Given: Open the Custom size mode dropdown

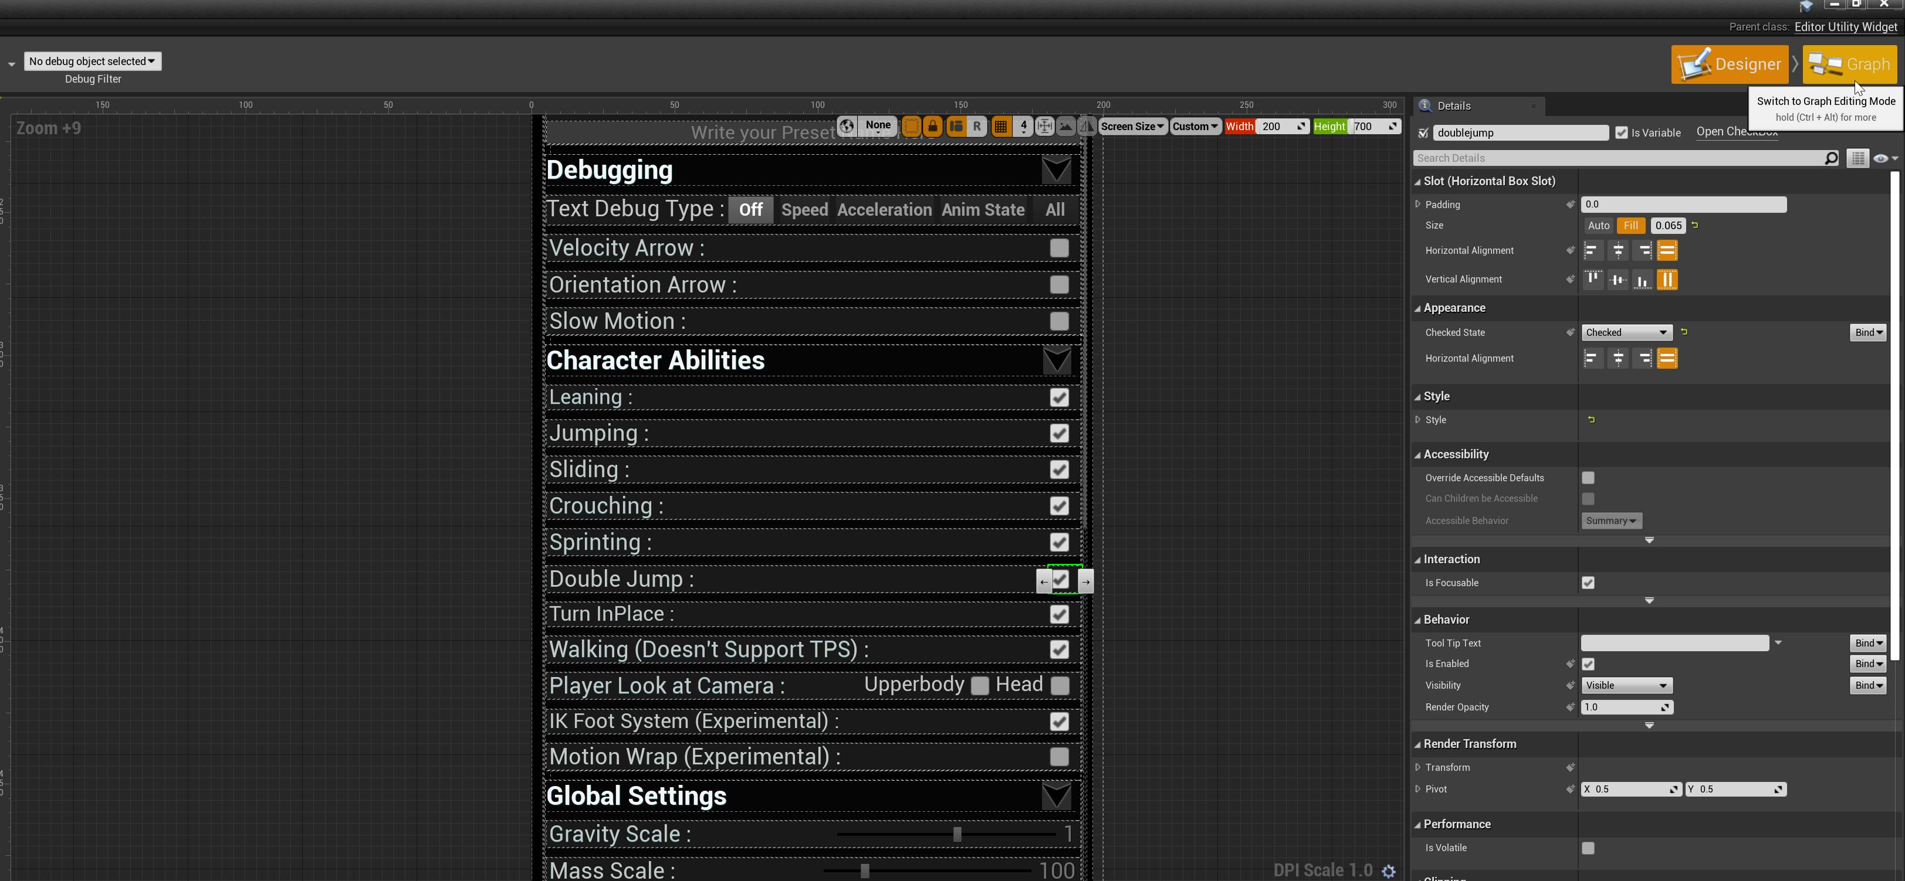Looking at the screenshot, I should pos(1195,127).
